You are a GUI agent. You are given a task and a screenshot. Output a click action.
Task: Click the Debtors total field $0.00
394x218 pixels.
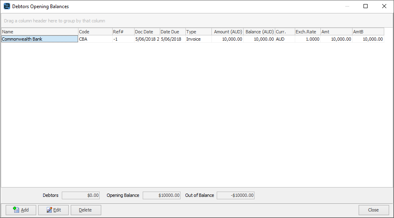click(x=81, y=195)
